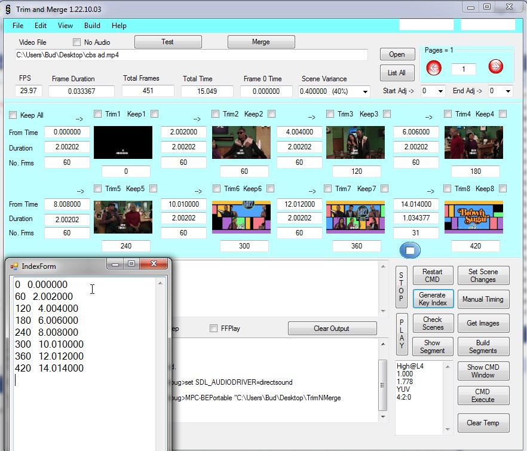Enable the No Audio checkbox
527x451 pixels.
76,42
